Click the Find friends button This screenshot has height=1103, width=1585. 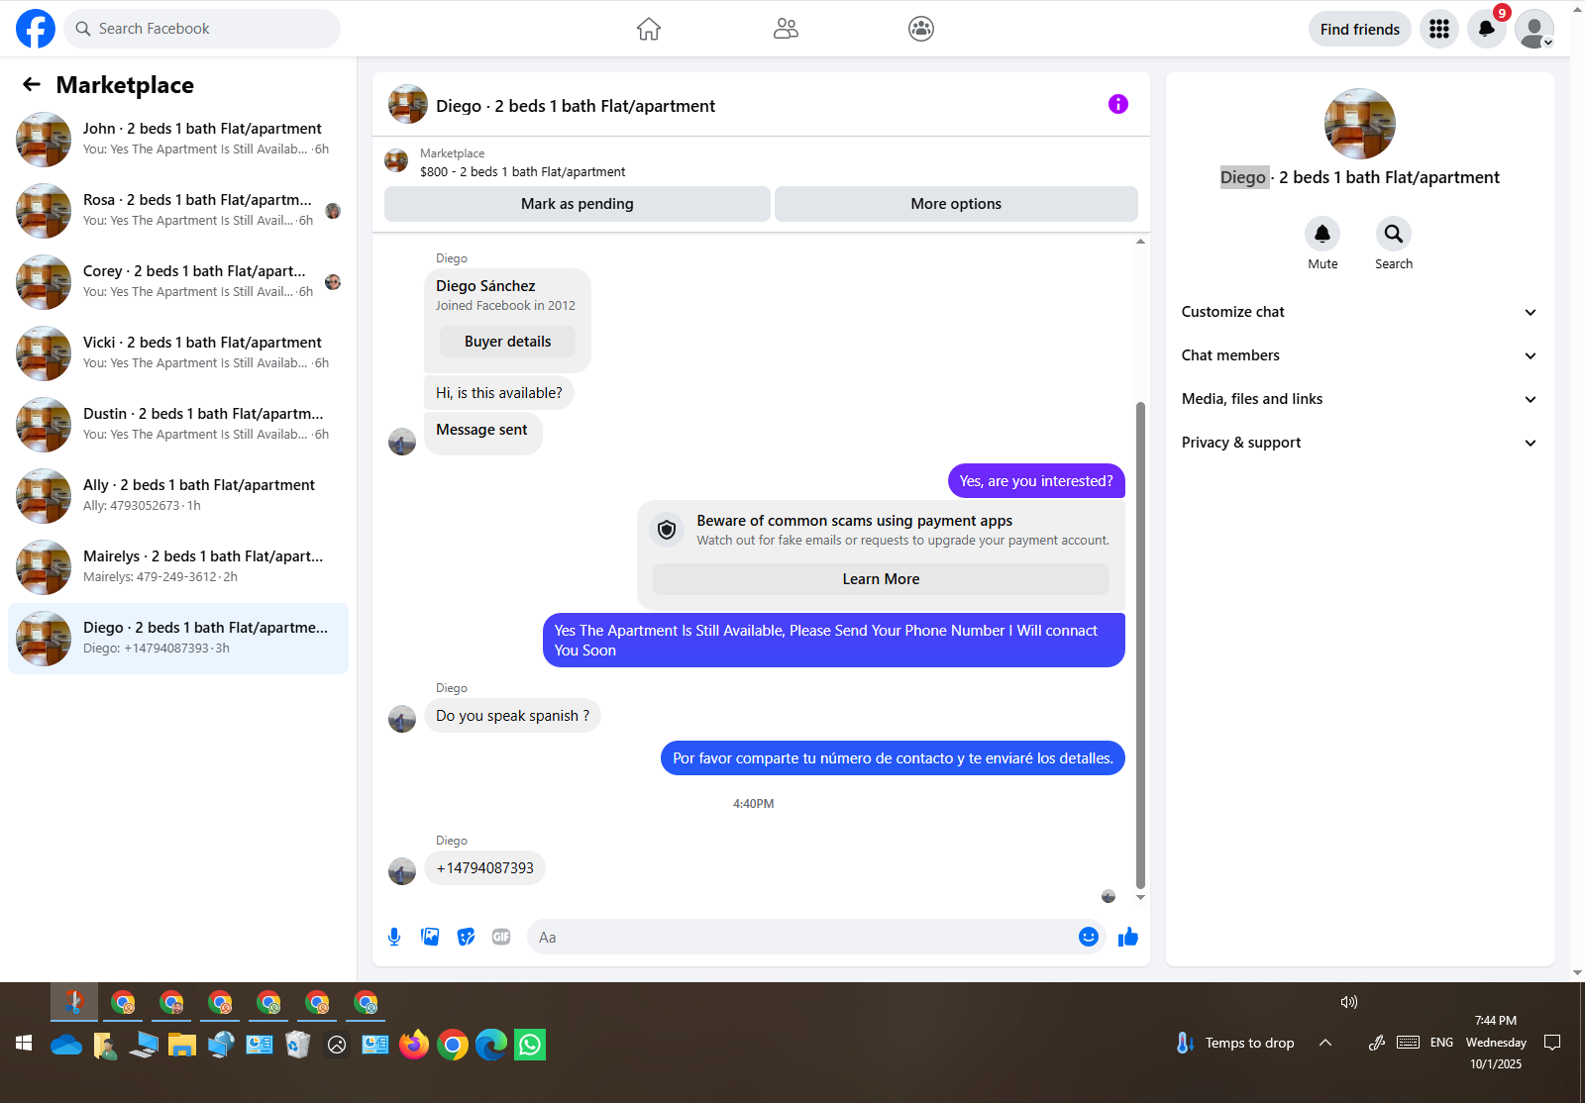pos(1359,29)
